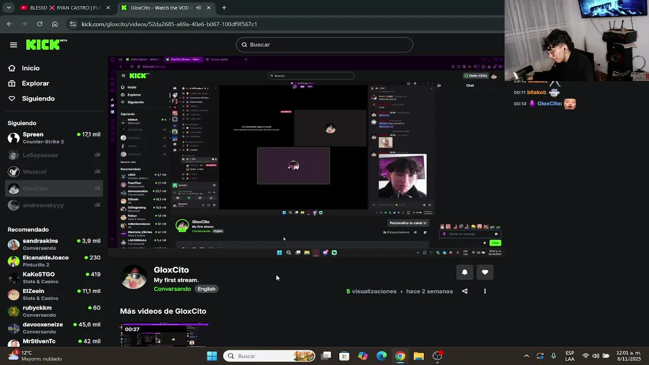Screen dimensions: 649x365
Task: Open the site information icon in address bar
Action: tap(73, 24)
